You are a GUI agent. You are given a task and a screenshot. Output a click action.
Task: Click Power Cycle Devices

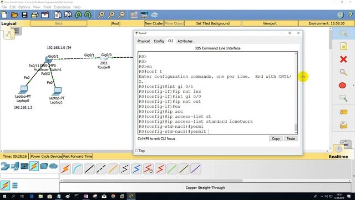tap(47, 156)
